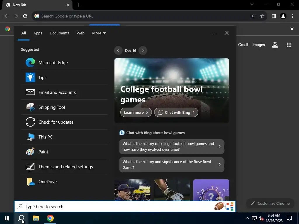Viewport: 299px width, 224px height.
Task: Open Google apps grid
Action: click(289, 45)
